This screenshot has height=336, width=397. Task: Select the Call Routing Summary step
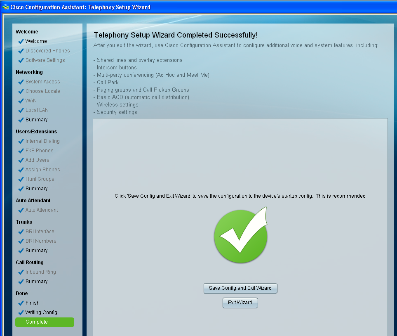(36, 282)
